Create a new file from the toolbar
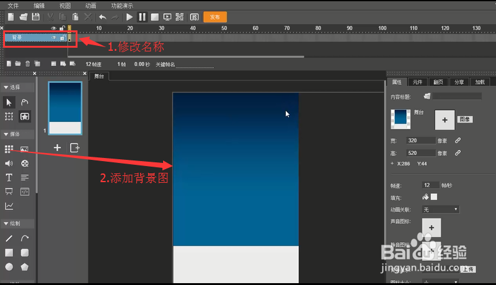This screenshot has width=496, height=285. tap(11, 17)
